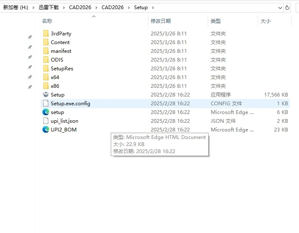Viewport: 299px width, 233px height.
Task: Click the 文件夹 type cell of 3rdParty
Action: (218, 34)
